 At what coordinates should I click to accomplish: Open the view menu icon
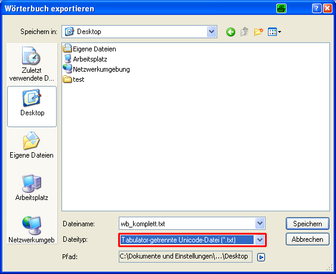[x=275, y=32]
